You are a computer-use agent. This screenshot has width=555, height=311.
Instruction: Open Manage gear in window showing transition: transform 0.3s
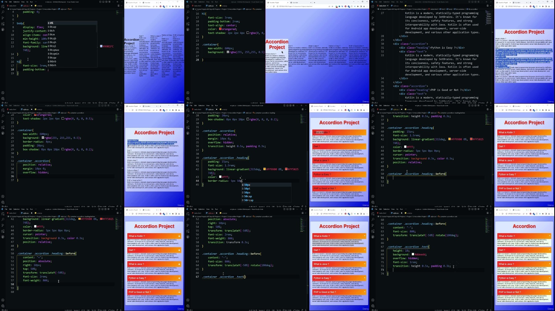(188, 306)
